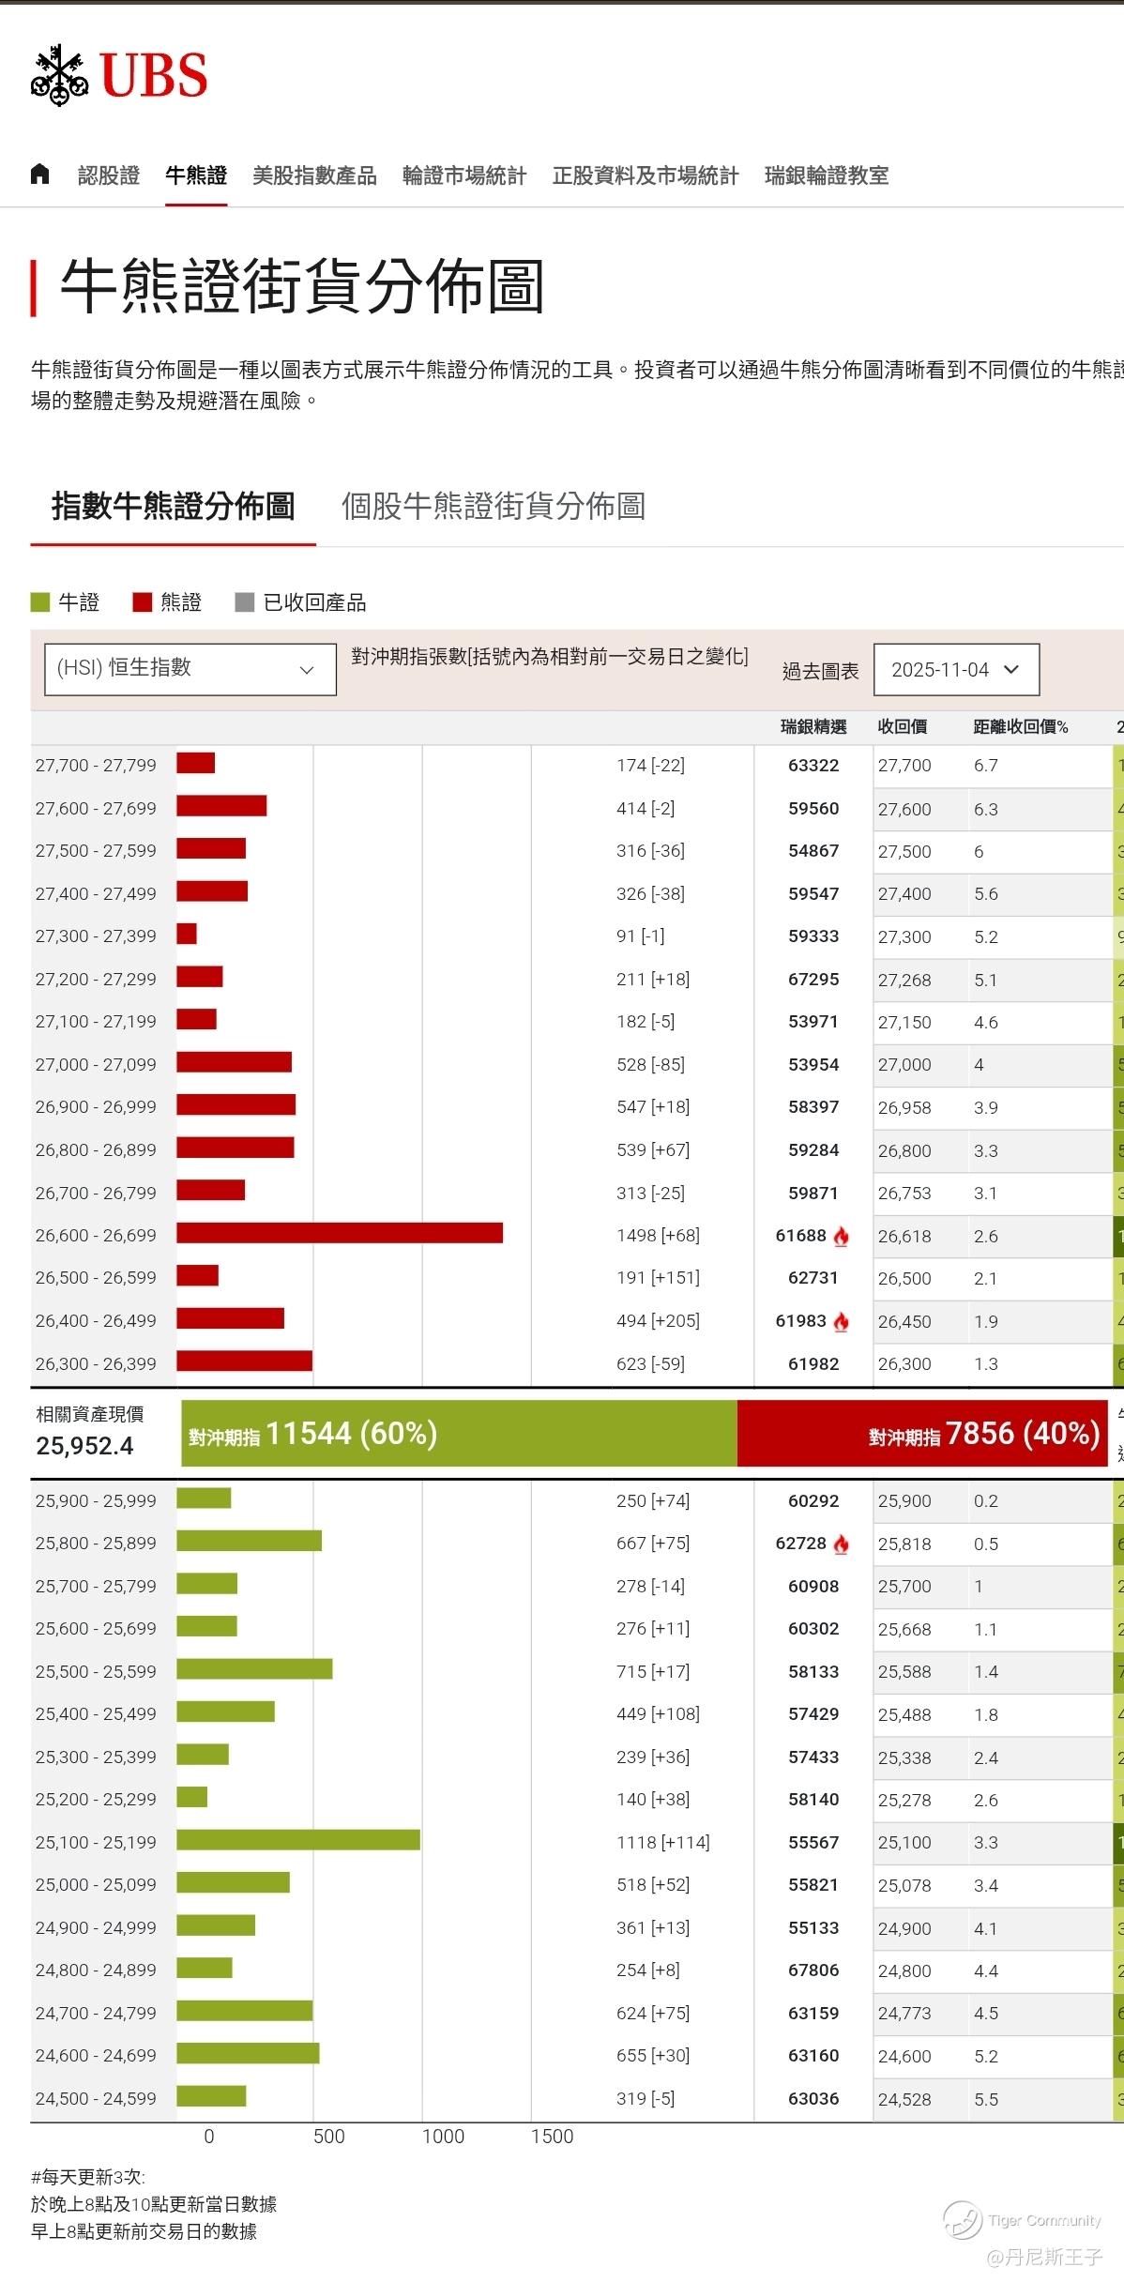The height and width of the screenshot is (2282, 1124).
Task: Click value 1498 [+68]
Action: pyautogui.click(x=659, y=1236)
